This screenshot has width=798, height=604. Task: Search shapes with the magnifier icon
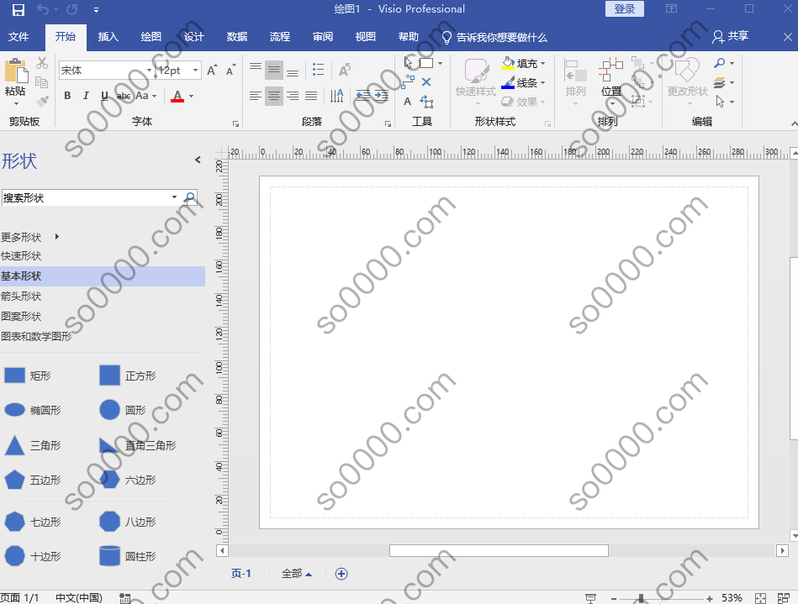(189, 197)
